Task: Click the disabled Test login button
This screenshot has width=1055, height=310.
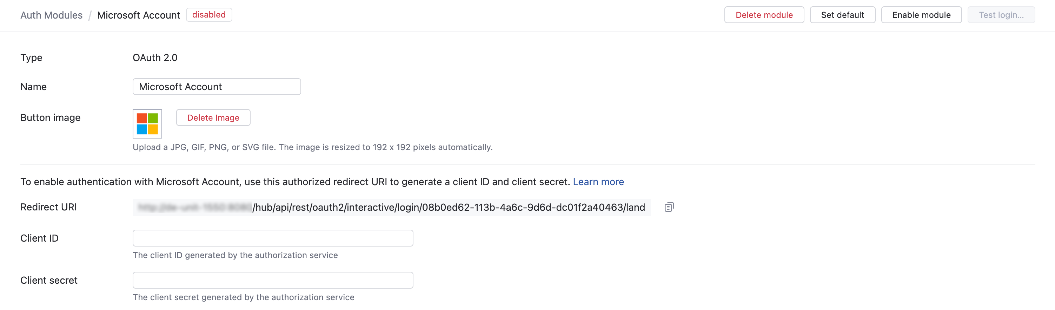Action: [1001, 15]
